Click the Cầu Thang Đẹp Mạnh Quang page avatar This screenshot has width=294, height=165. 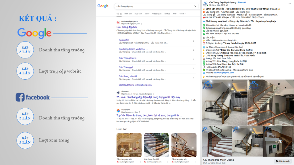click(x=205, y=3)
